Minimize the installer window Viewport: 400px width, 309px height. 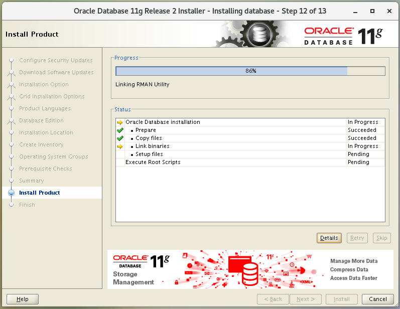point(355,11)
